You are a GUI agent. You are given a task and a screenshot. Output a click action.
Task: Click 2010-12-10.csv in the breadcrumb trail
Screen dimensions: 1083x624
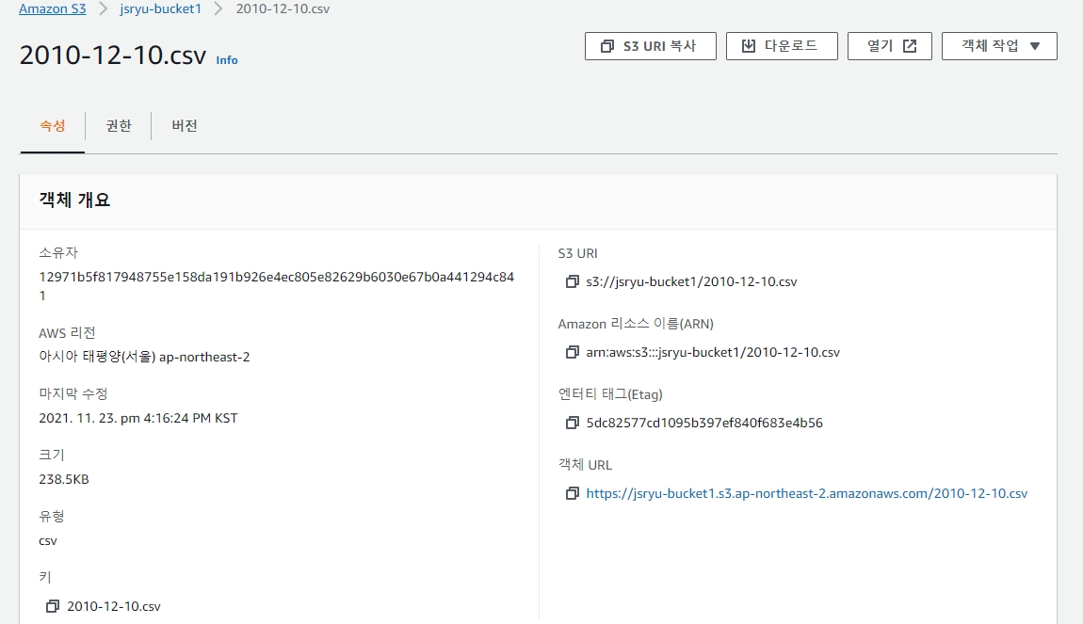281,8
